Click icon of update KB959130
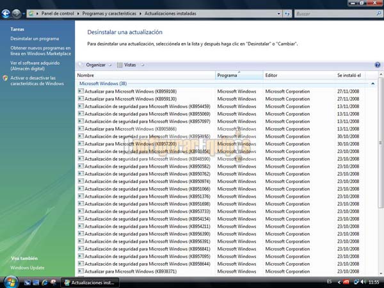 click(x=81, y=99)
